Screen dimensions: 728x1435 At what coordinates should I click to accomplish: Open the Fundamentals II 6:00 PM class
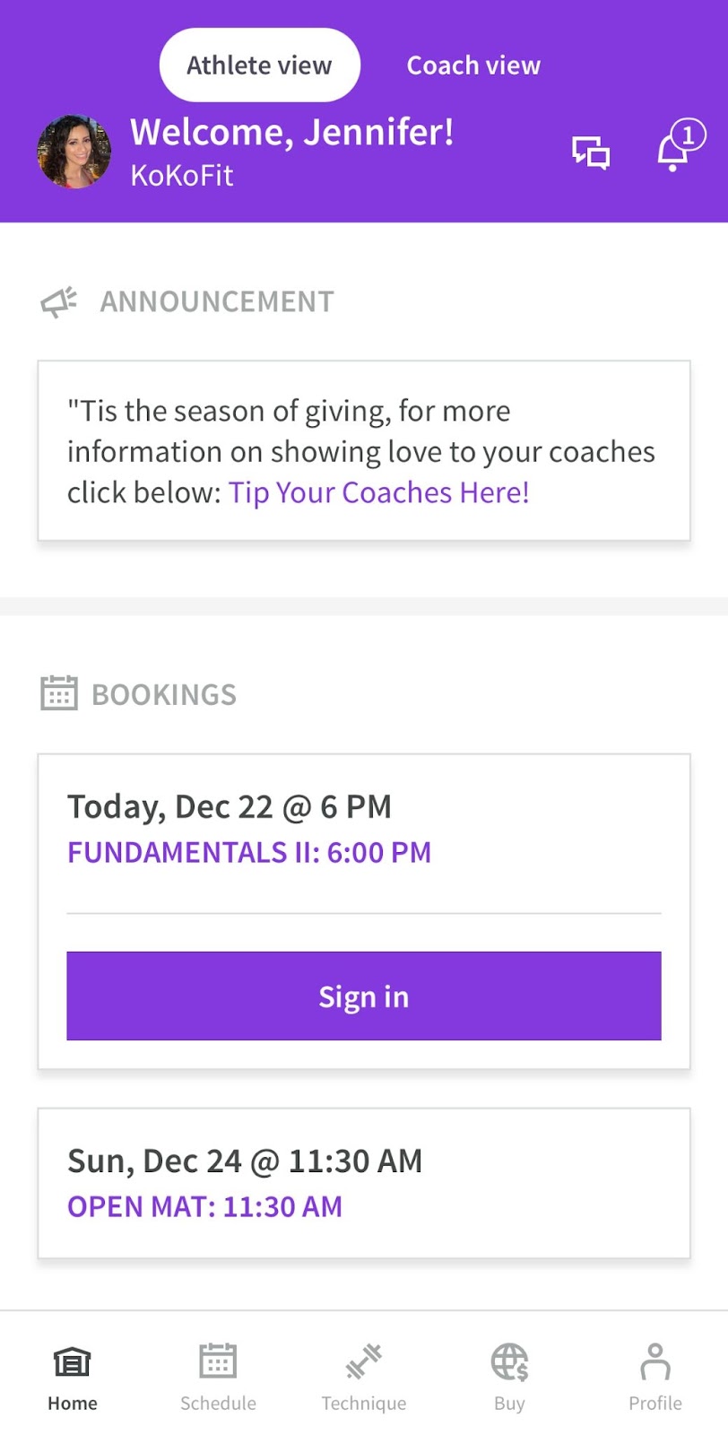tap(249, 852)
